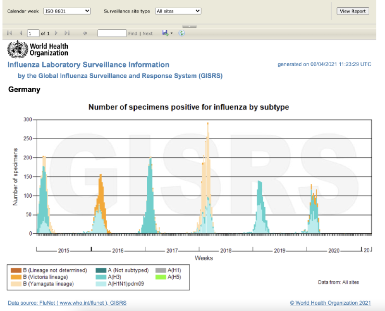Click the Find link in toolbar
Screen dimensions: 385x311
point(133,34)
